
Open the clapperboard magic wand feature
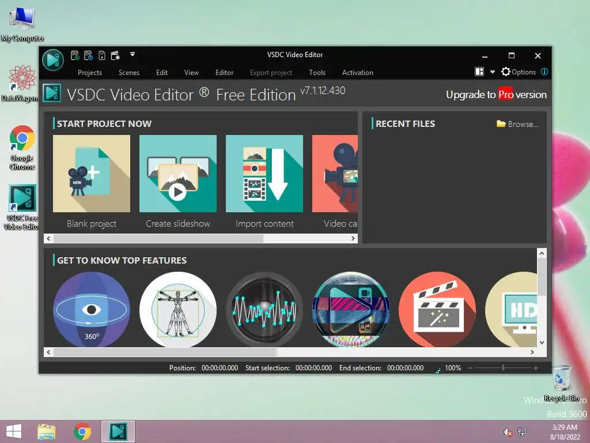(437, 309)
